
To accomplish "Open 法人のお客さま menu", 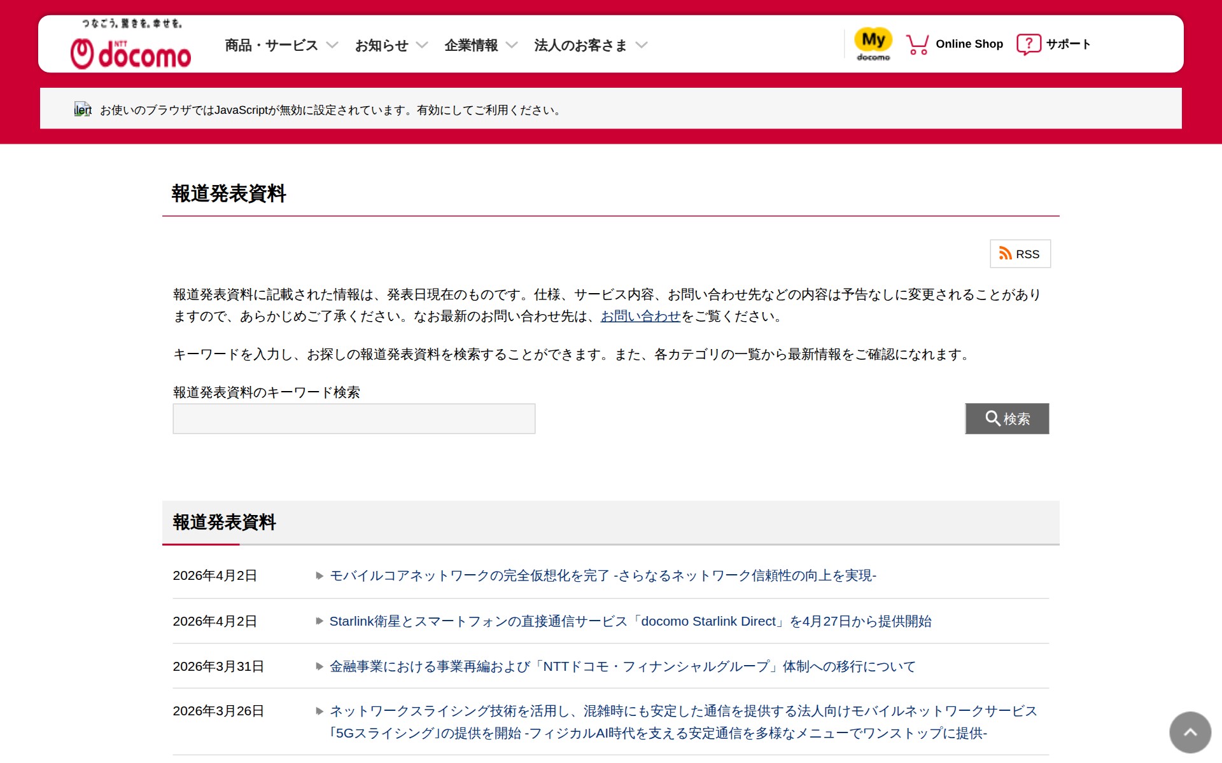I will (580, 45).
